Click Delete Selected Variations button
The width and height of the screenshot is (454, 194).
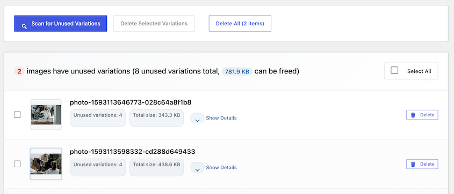click(154, 24)
